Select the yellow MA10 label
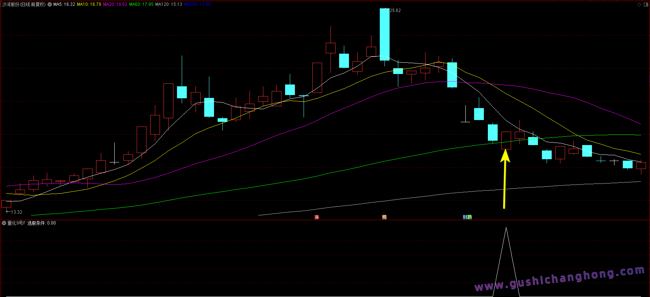 click(89, 4)
